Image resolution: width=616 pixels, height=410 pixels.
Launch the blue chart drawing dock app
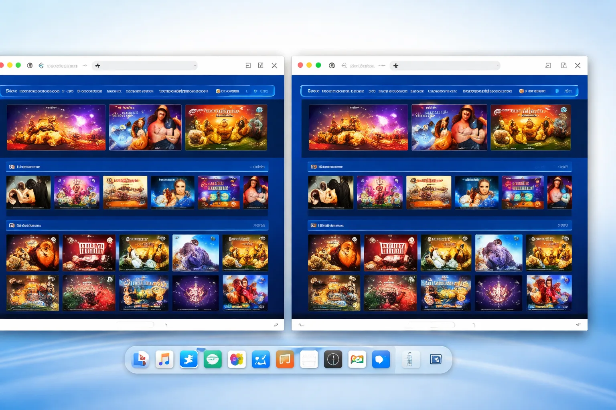point(261,360)
